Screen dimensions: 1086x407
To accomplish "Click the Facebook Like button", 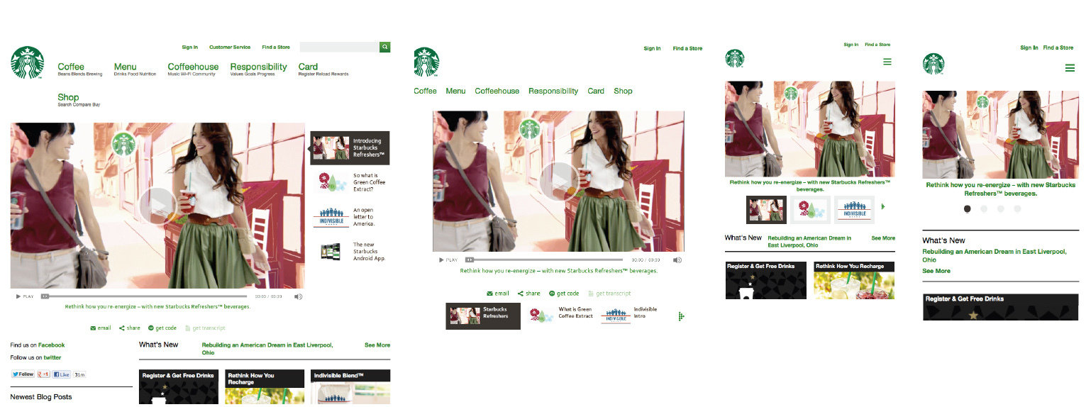I will [x=62, y=374].
